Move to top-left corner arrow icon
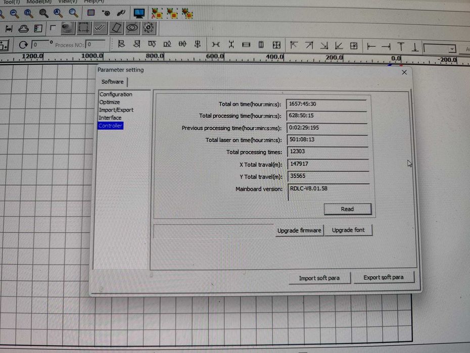 tap(294, 45)
